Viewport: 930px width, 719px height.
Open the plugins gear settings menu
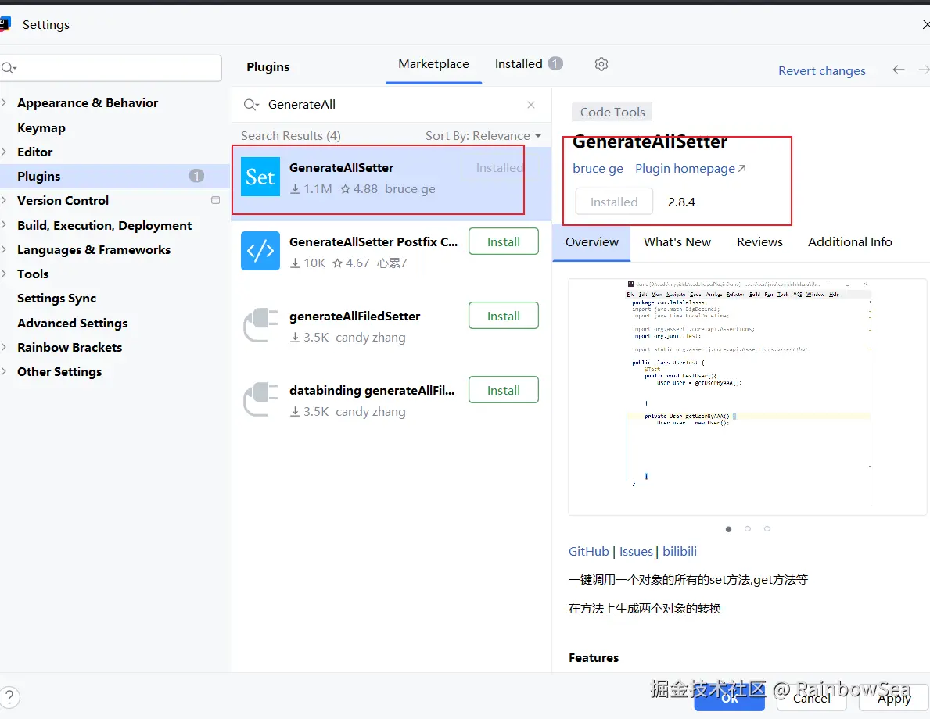[601, 64]
